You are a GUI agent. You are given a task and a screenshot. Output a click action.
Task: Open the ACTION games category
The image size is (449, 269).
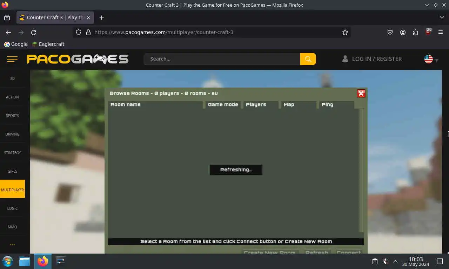click(12, 97)
